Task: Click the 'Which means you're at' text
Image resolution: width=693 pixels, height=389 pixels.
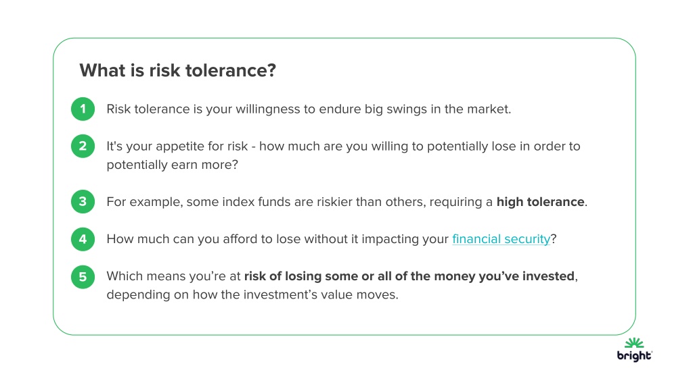Action: coord(173,276)
